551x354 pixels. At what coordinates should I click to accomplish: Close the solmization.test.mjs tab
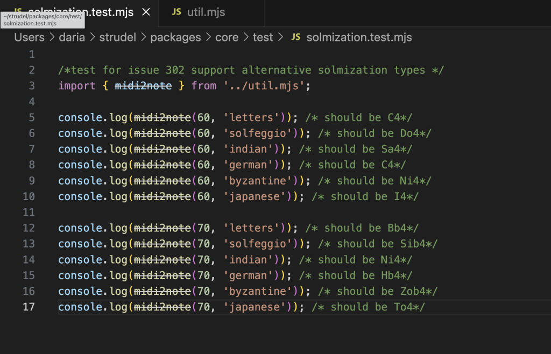coord(146,12)
